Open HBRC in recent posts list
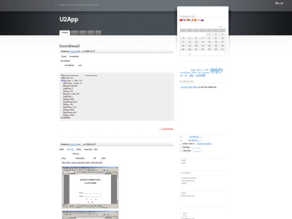The image size is (292, 219). coord(184,183)
